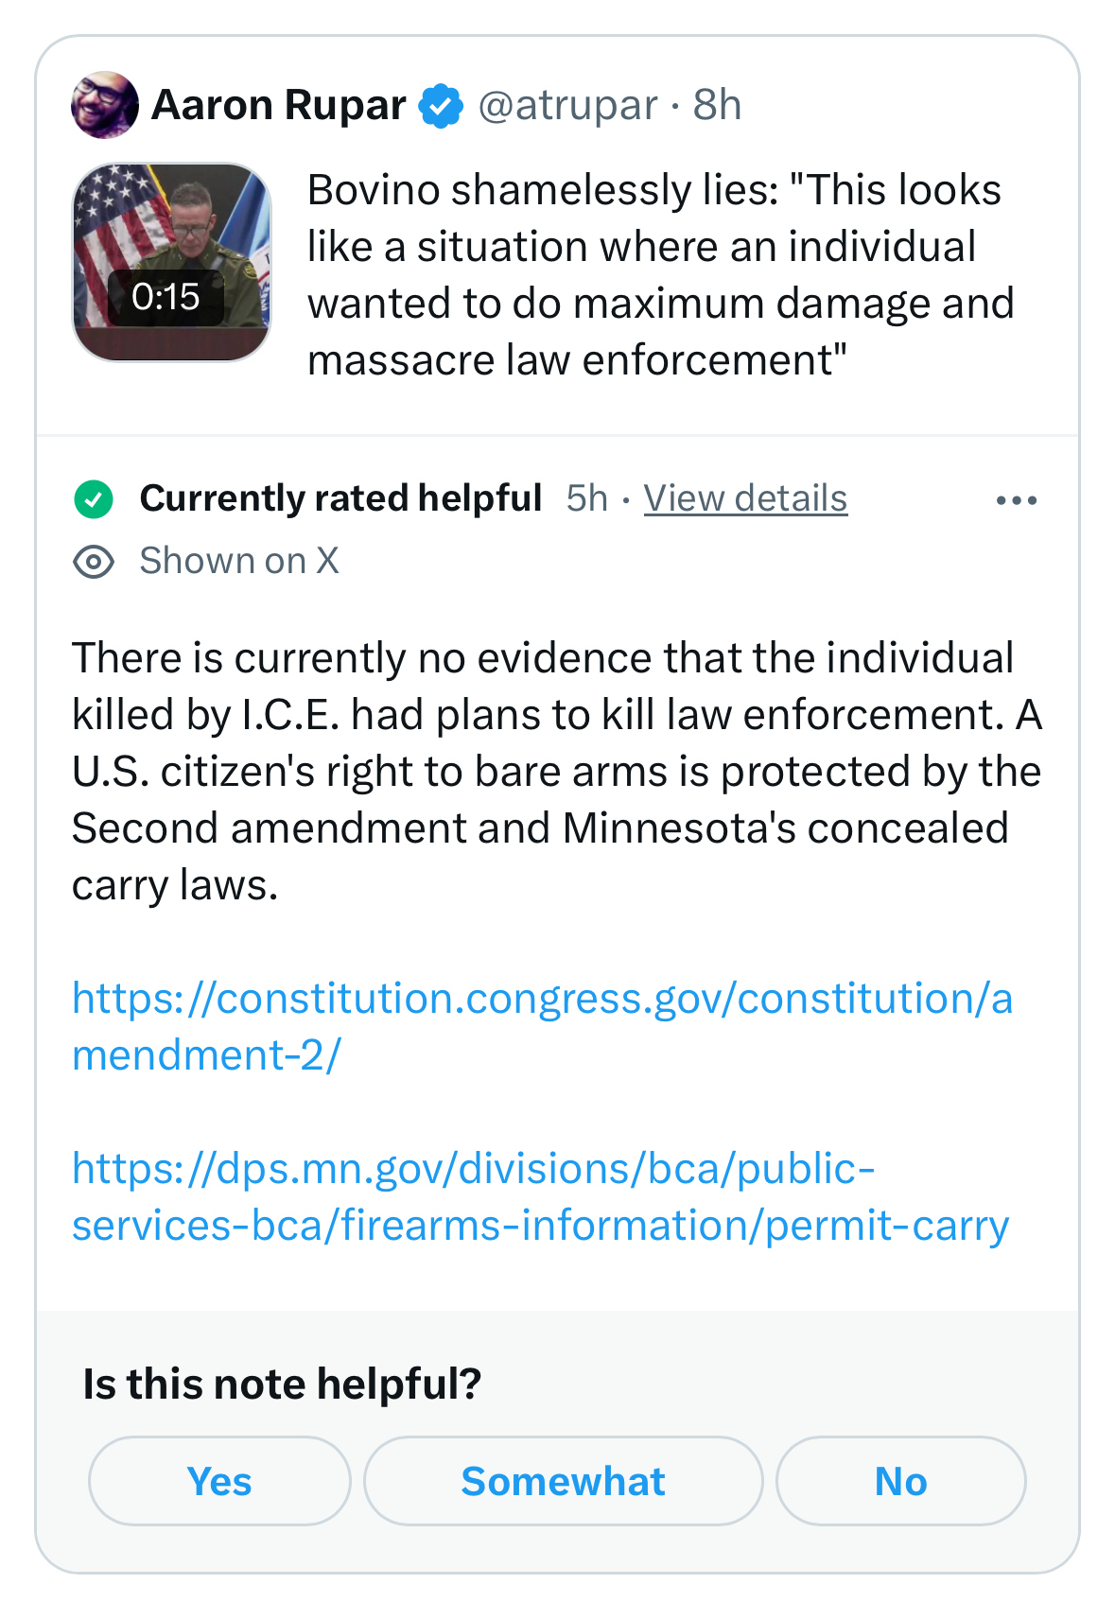Click Aaron Rupar's profile avatar
Screen dimensions: 1115x1602
click(x=104, y=105)
